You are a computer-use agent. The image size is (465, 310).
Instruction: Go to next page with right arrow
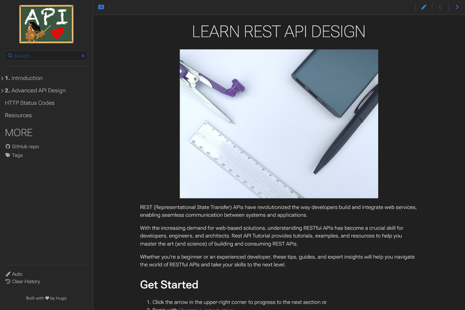point(457,7)
